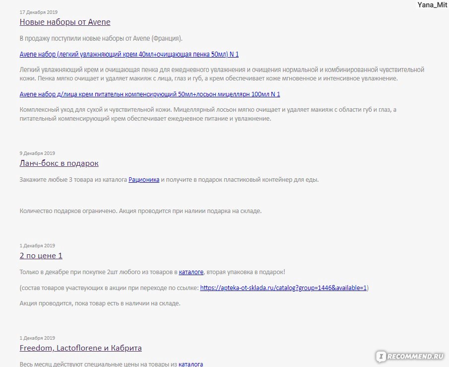Open the 'Новые наборы от Avene' headline

click(65, 22)
